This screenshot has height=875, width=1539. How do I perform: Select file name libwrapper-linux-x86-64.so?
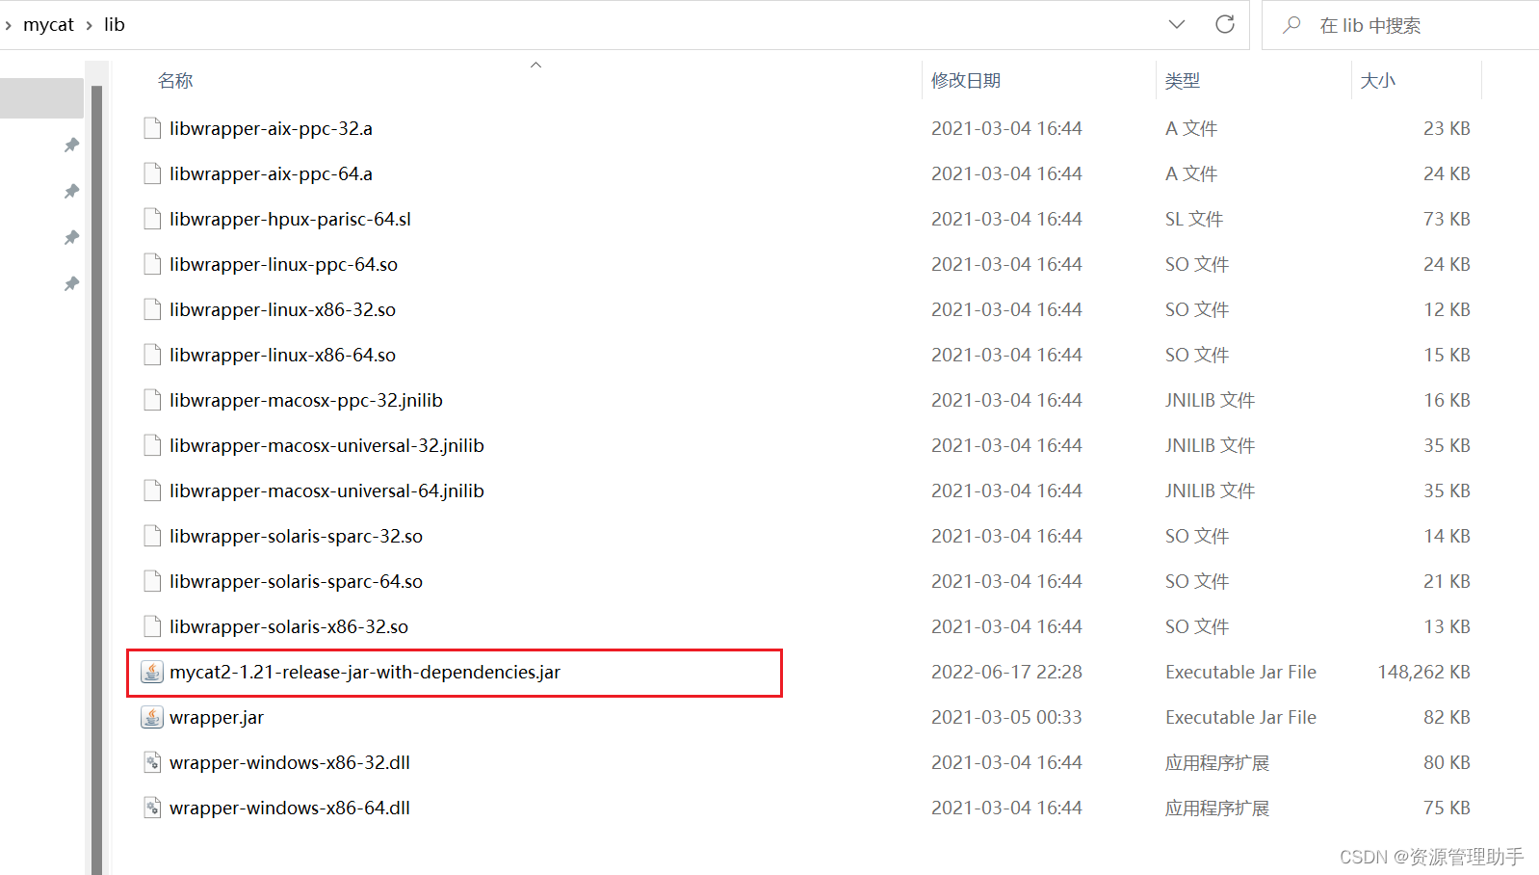(282, 355)
